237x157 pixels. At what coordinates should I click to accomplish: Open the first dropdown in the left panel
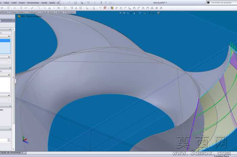pyautogui.click(x=5, y=36)
